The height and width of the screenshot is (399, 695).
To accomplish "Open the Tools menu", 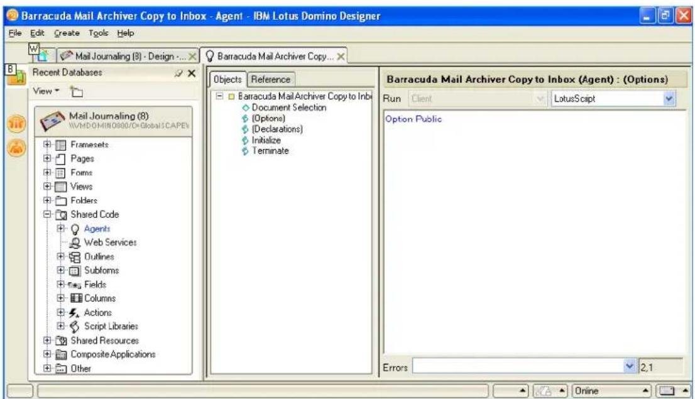I will [x=98, y=33].
